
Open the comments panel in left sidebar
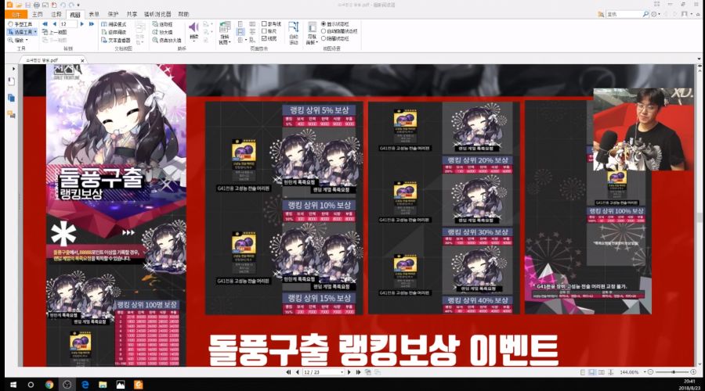point(12,114)
